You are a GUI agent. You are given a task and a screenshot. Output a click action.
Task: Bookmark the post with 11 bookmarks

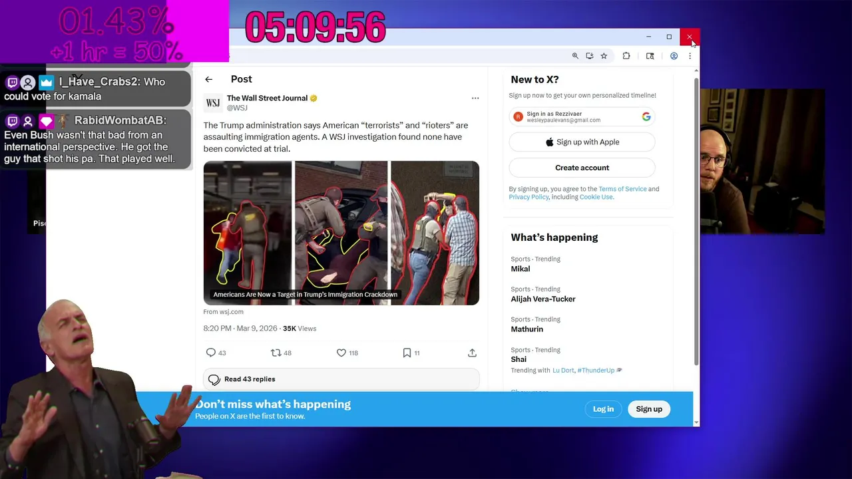407,353
